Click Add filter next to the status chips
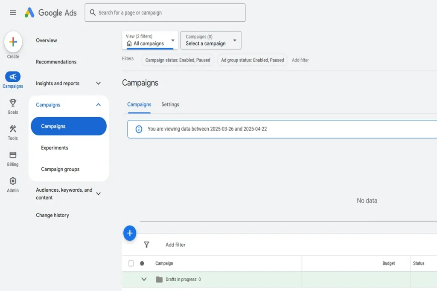 click(300, 60)
